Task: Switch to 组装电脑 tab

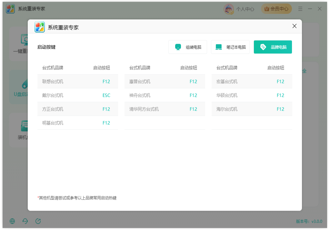Action: 187,47
